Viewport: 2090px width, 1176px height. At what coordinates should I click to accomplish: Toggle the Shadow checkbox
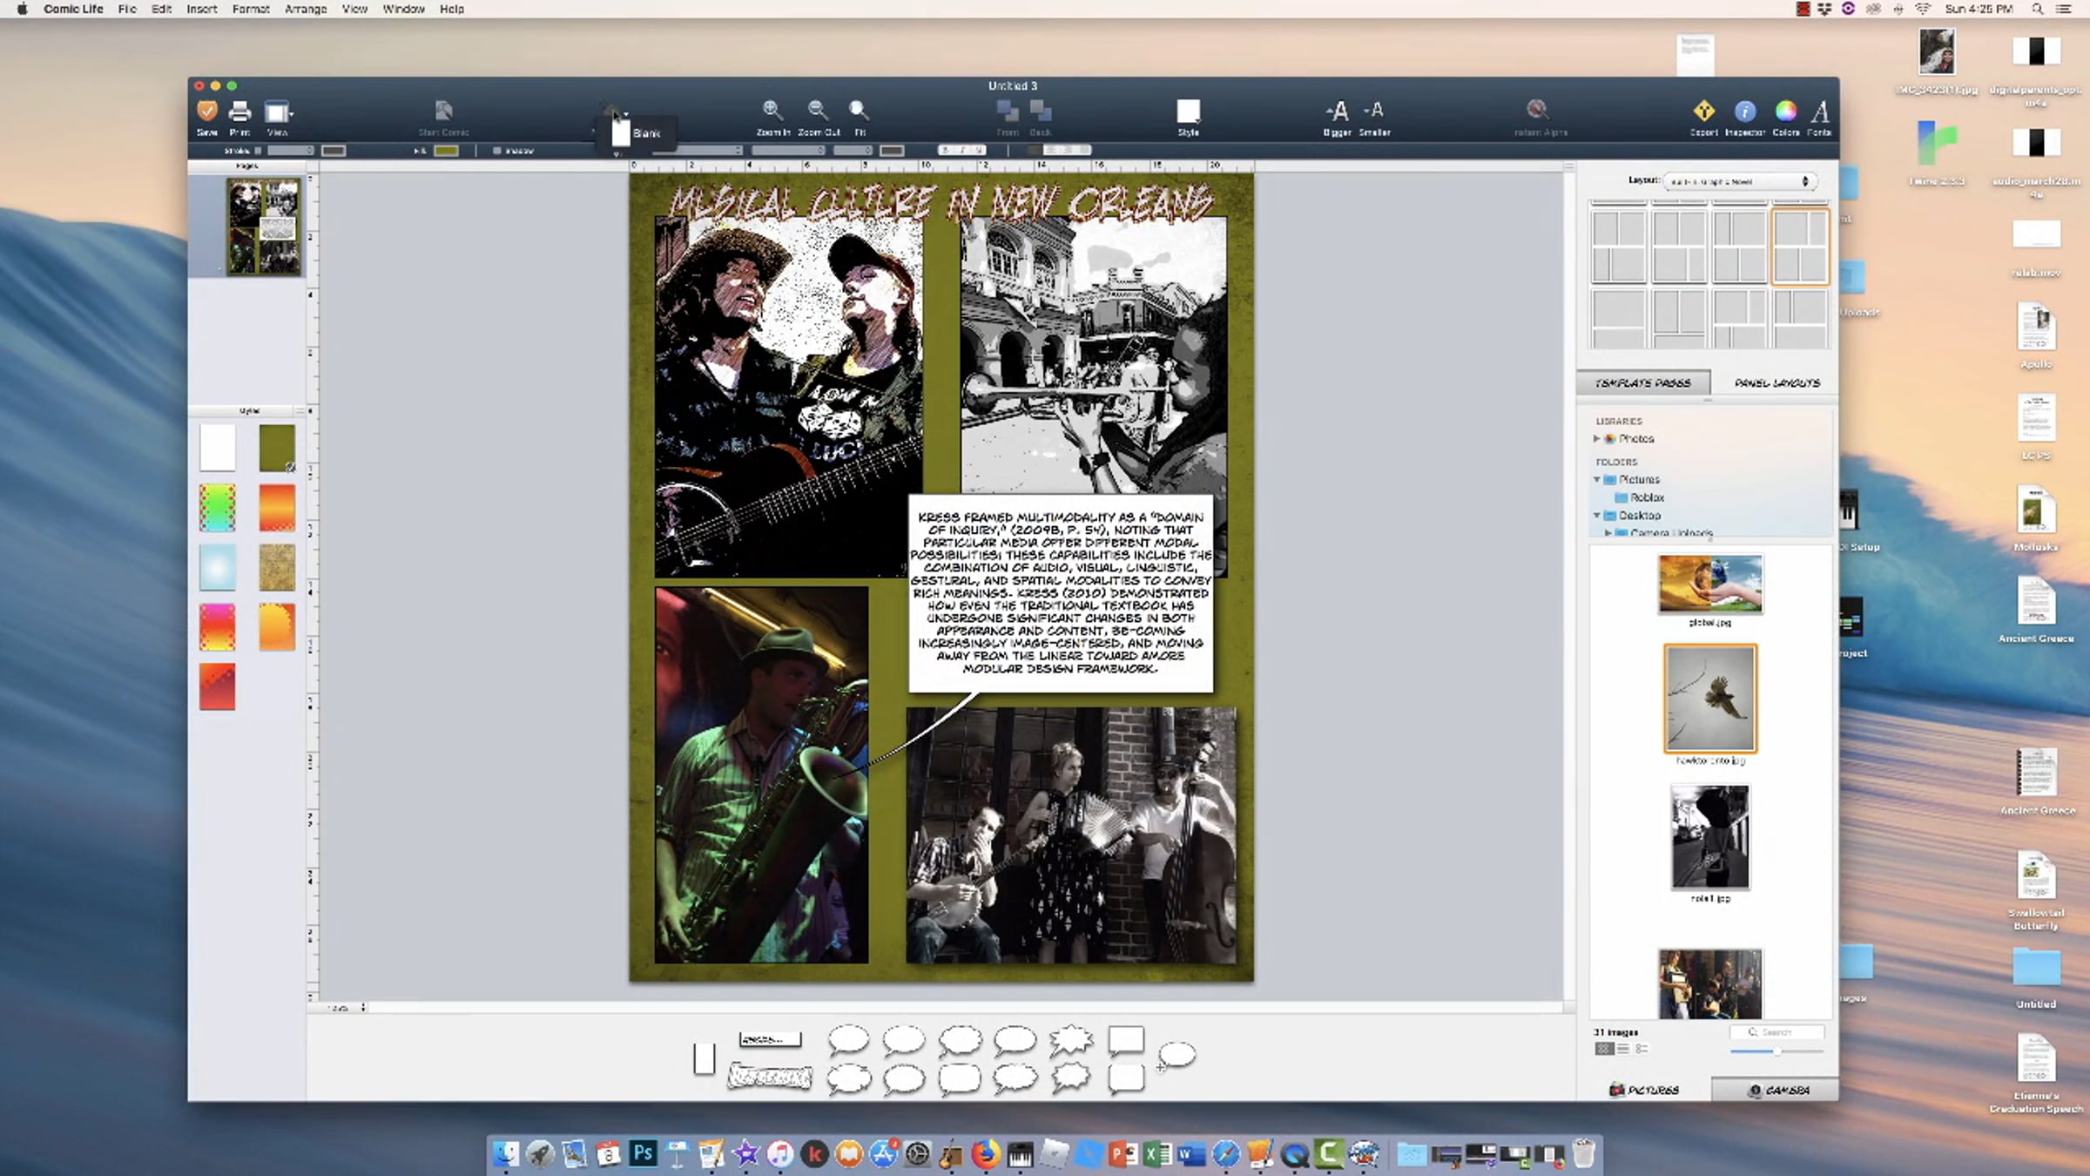tap(497, 151)
